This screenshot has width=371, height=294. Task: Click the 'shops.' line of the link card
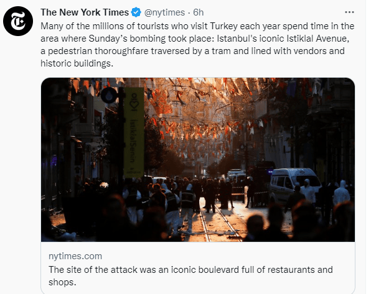[x=62, y=282]
